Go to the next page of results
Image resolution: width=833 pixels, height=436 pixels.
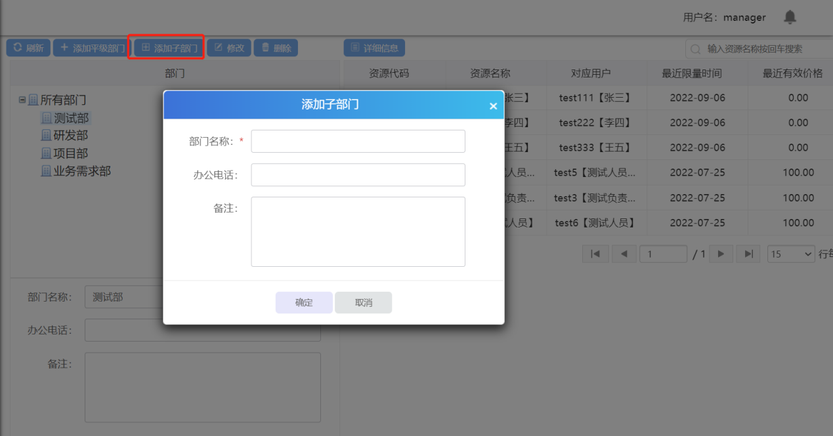(x=721, y=254)
